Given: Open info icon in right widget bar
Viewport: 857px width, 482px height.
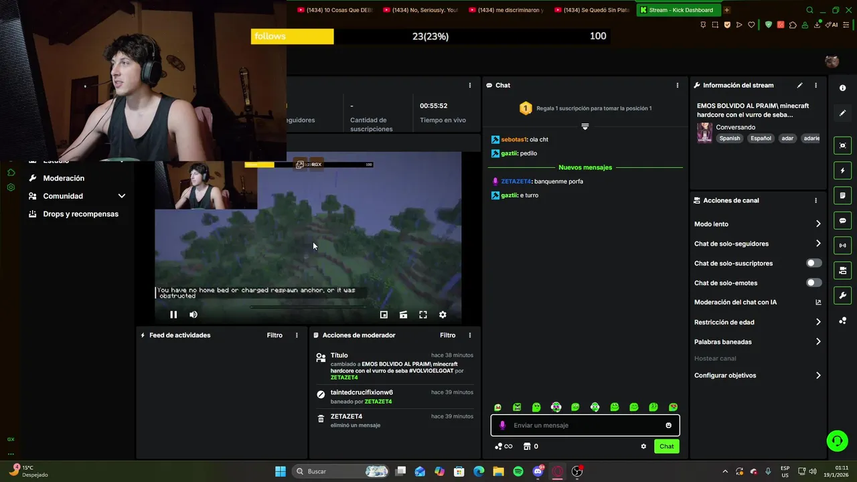Looking at the screenshot, I should [x=842, y=88].
